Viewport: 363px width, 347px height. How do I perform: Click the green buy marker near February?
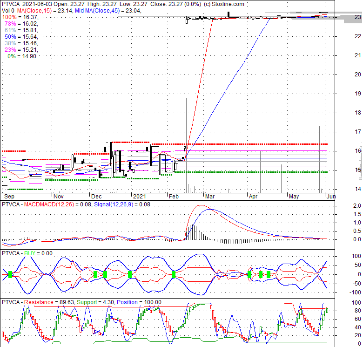[174, 274]
